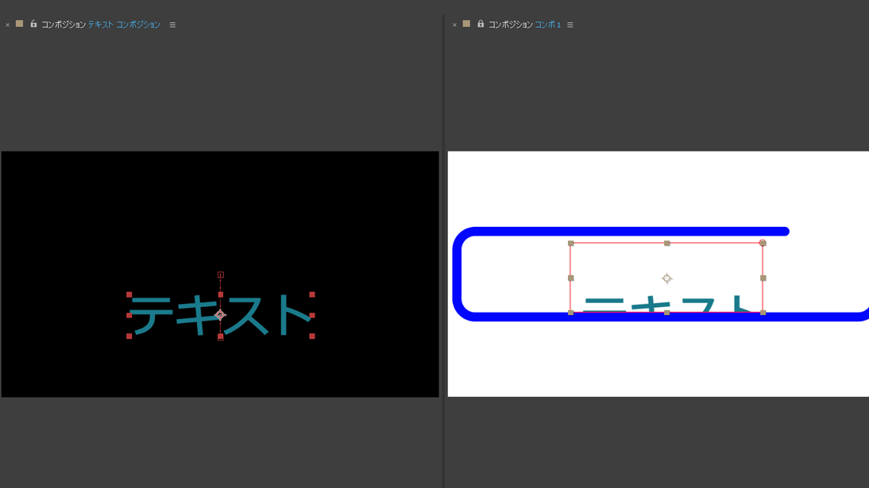Toggle the viewer lock for コンポ 1
869x488 pixels.
pos(481,25)
